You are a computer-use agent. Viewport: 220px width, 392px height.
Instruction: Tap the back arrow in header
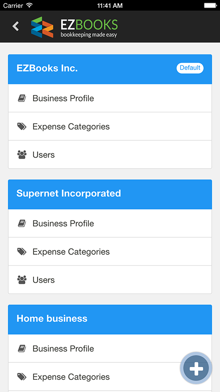[x=16, y=26]
